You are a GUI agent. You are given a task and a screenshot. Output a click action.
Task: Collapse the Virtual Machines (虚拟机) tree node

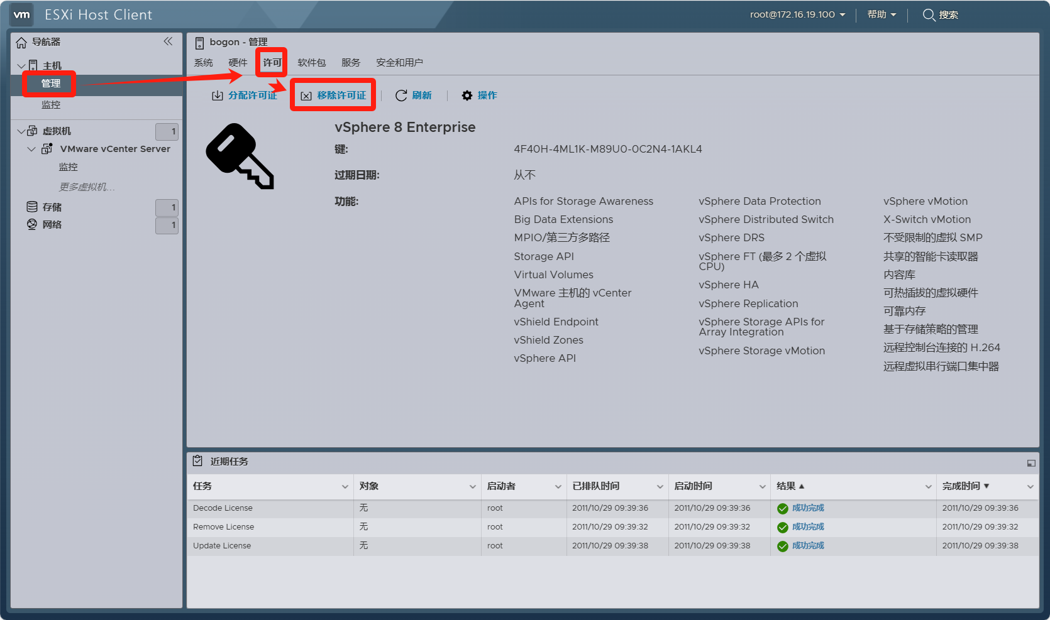[21, 131]
